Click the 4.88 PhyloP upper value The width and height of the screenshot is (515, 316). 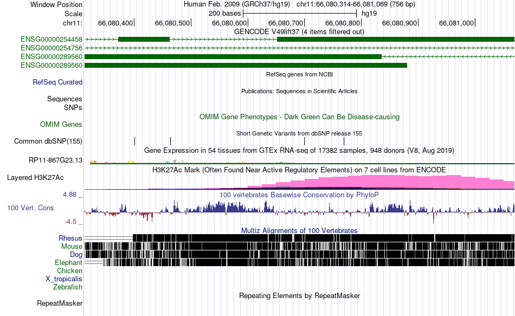[69, 195]
